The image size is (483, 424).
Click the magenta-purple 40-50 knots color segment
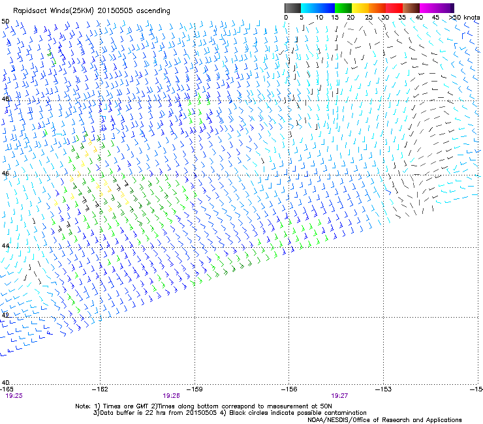[437, 8]
